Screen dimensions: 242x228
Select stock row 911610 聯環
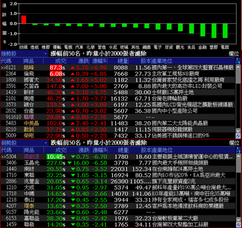[x=118, y=117]
